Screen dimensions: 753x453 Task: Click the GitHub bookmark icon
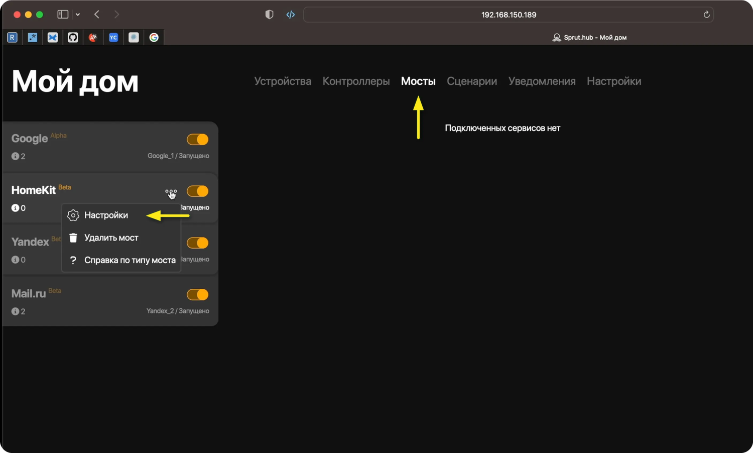[73, 37]
